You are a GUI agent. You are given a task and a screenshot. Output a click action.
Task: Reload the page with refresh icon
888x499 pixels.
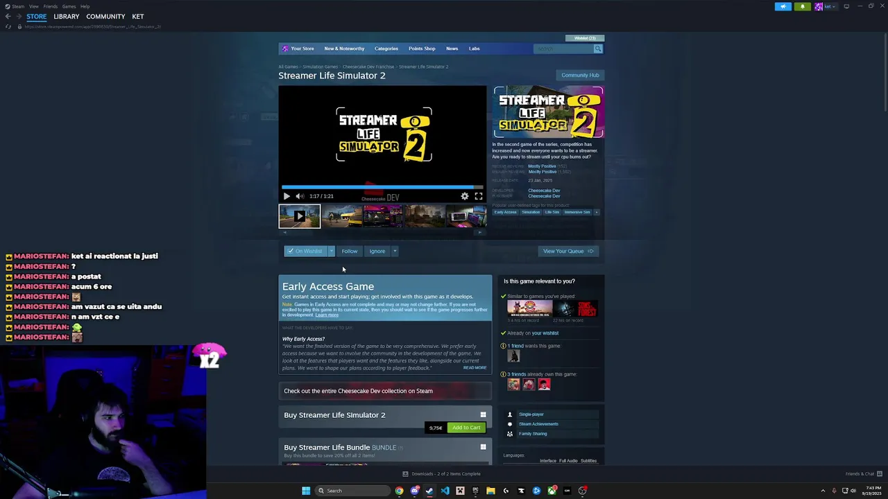click(8, 26)
